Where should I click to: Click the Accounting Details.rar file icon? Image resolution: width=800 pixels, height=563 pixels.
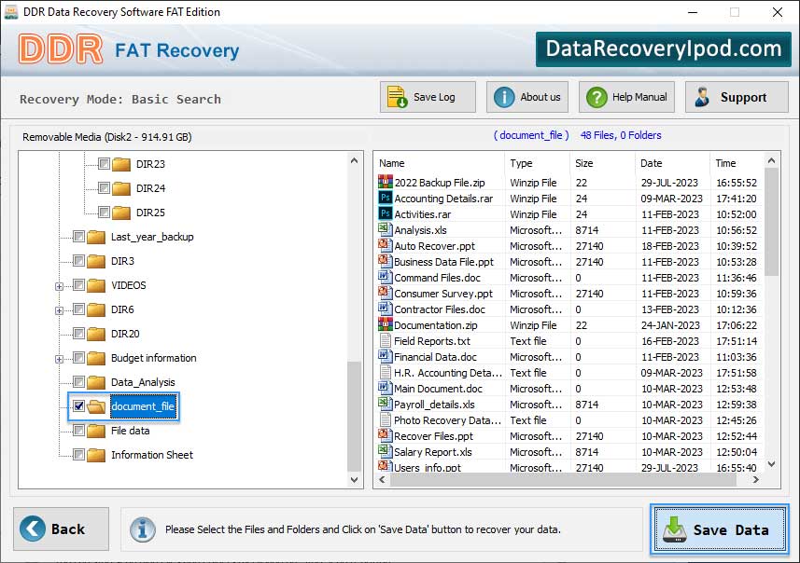[386, 198]
